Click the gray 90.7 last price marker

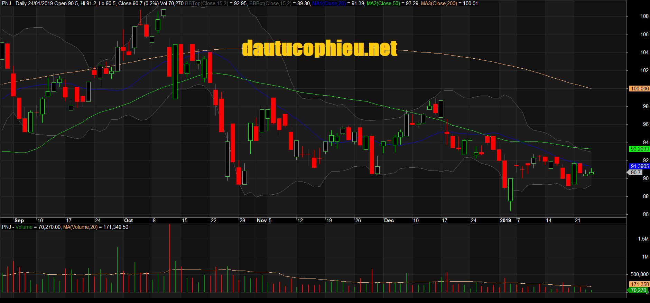coord(635,173)
